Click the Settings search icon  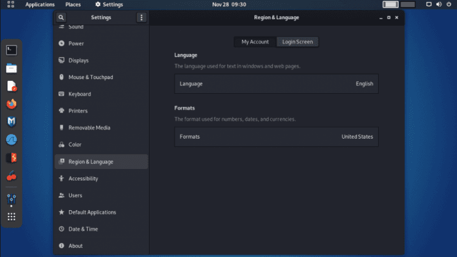click(61, 17)
